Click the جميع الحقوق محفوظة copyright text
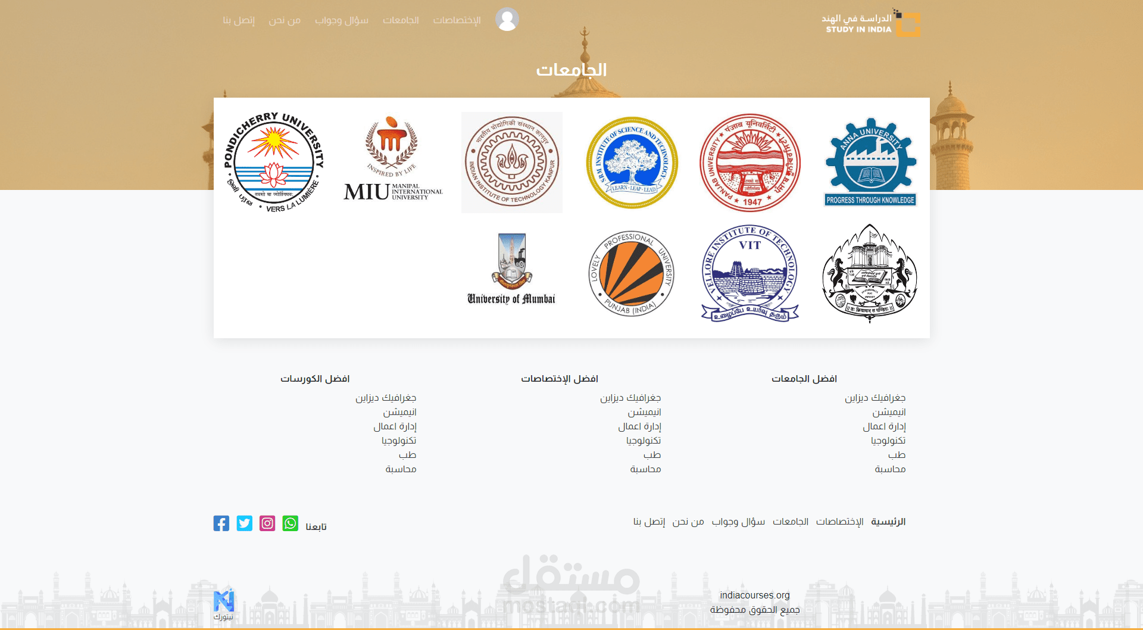The image size is (1143, 630). click(755, 610)
